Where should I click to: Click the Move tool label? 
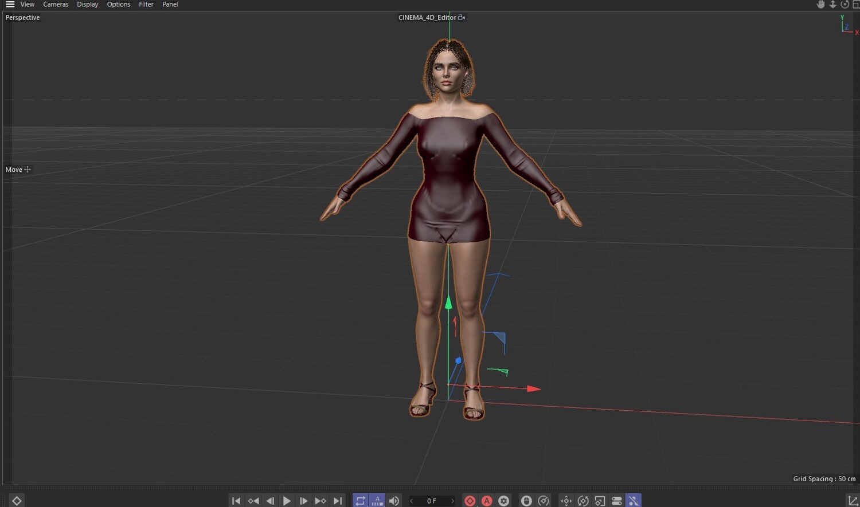coord(14,170)
